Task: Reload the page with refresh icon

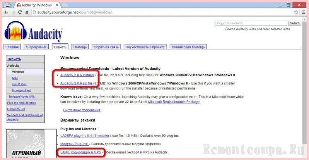Action: [20, 12]
